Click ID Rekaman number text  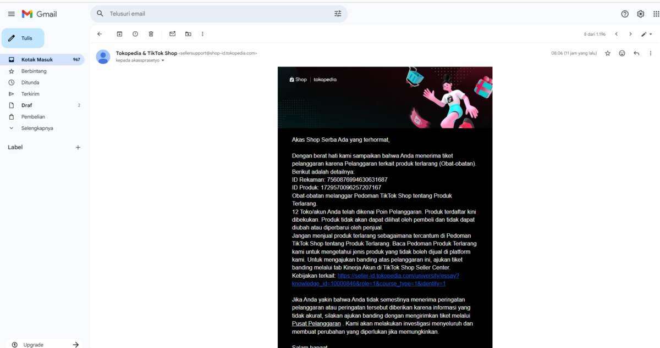tap(357, 179)
